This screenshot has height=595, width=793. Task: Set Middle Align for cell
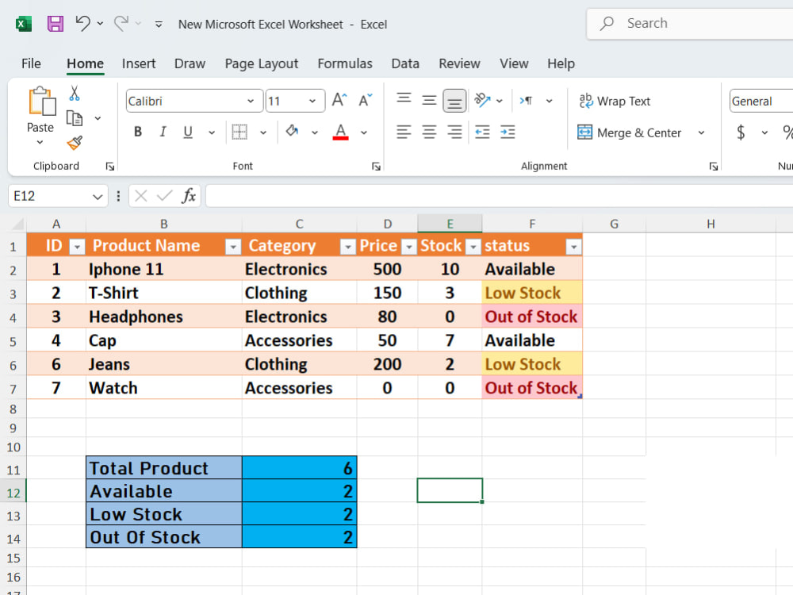click(x=429, y=100)
